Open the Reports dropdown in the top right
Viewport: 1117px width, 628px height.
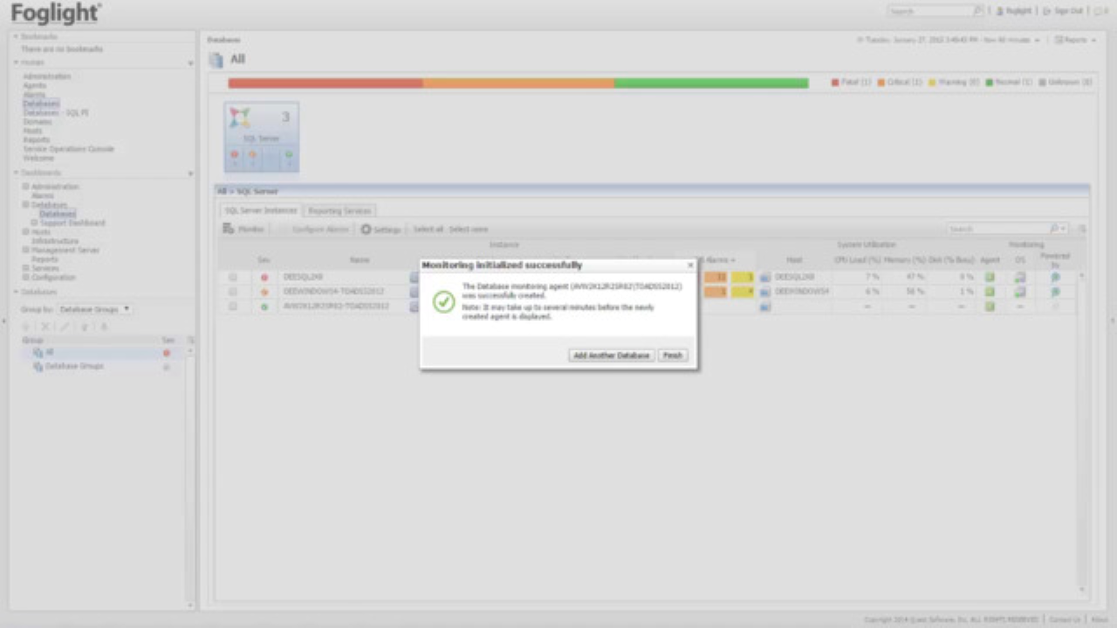(1073, 40)
